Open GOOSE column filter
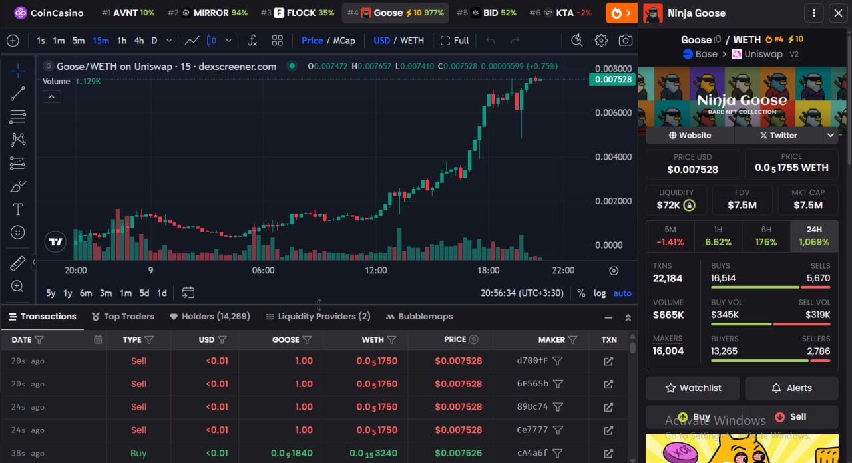The width and height of the screenshot is (852, 463). click(x=307, y=339)
